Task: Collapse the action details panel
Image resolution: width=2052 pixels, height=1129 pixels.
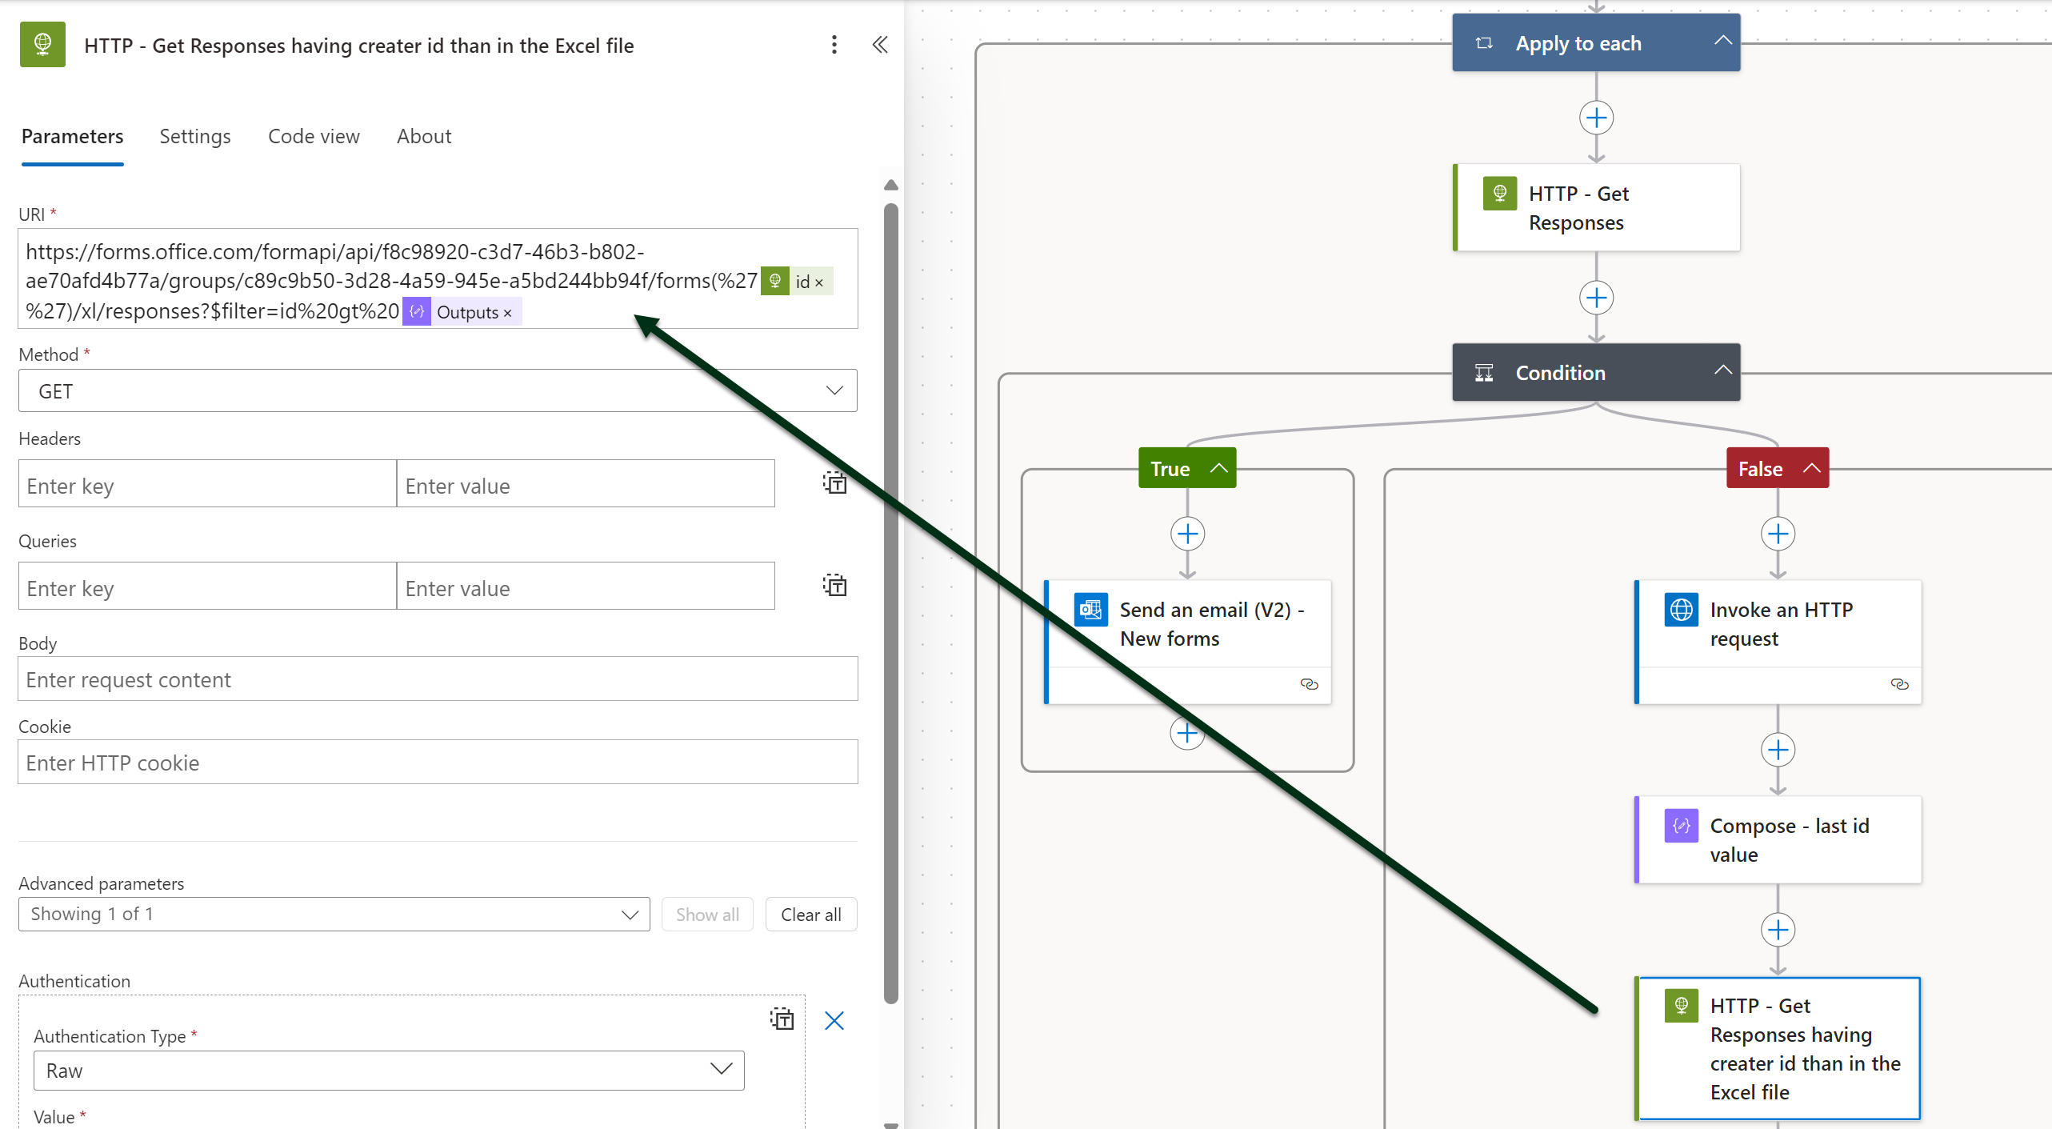Action: point(879,45)
